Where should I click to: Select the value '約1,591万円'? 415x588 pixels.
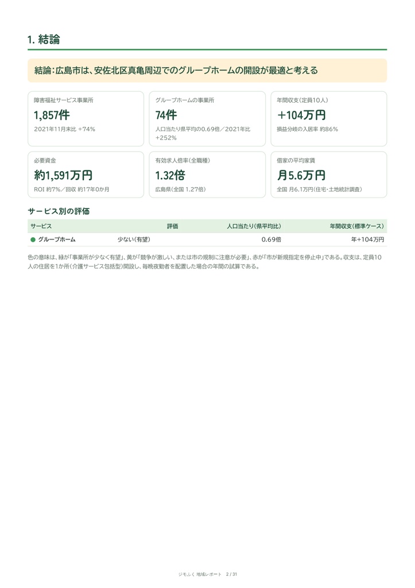click(x=63, y=175)
